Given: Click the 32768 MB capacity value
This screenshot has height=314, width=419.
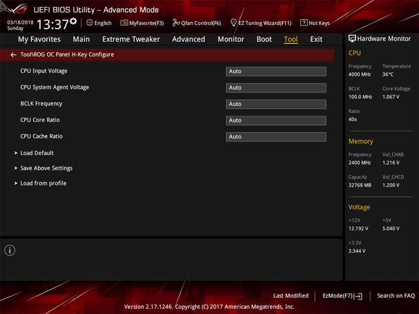Looking at the screenshot, I should (x=360, y=185).
